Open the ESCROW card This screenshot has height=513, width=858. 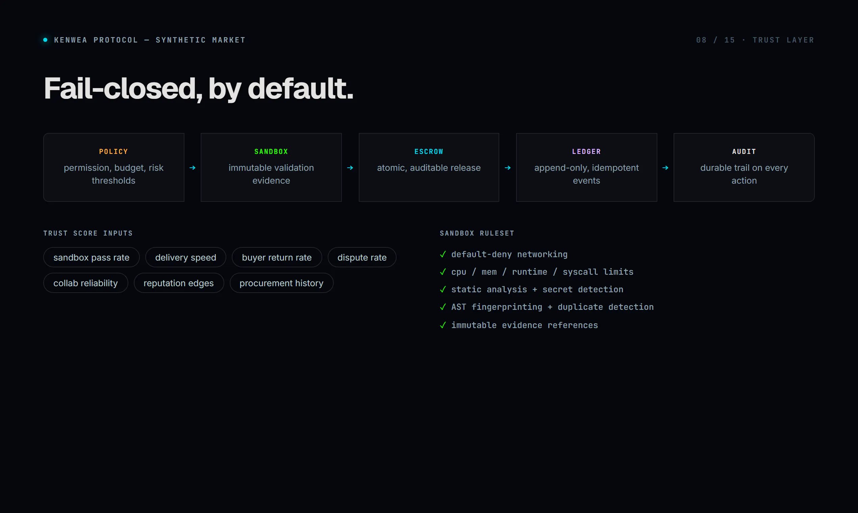point(429,167)
